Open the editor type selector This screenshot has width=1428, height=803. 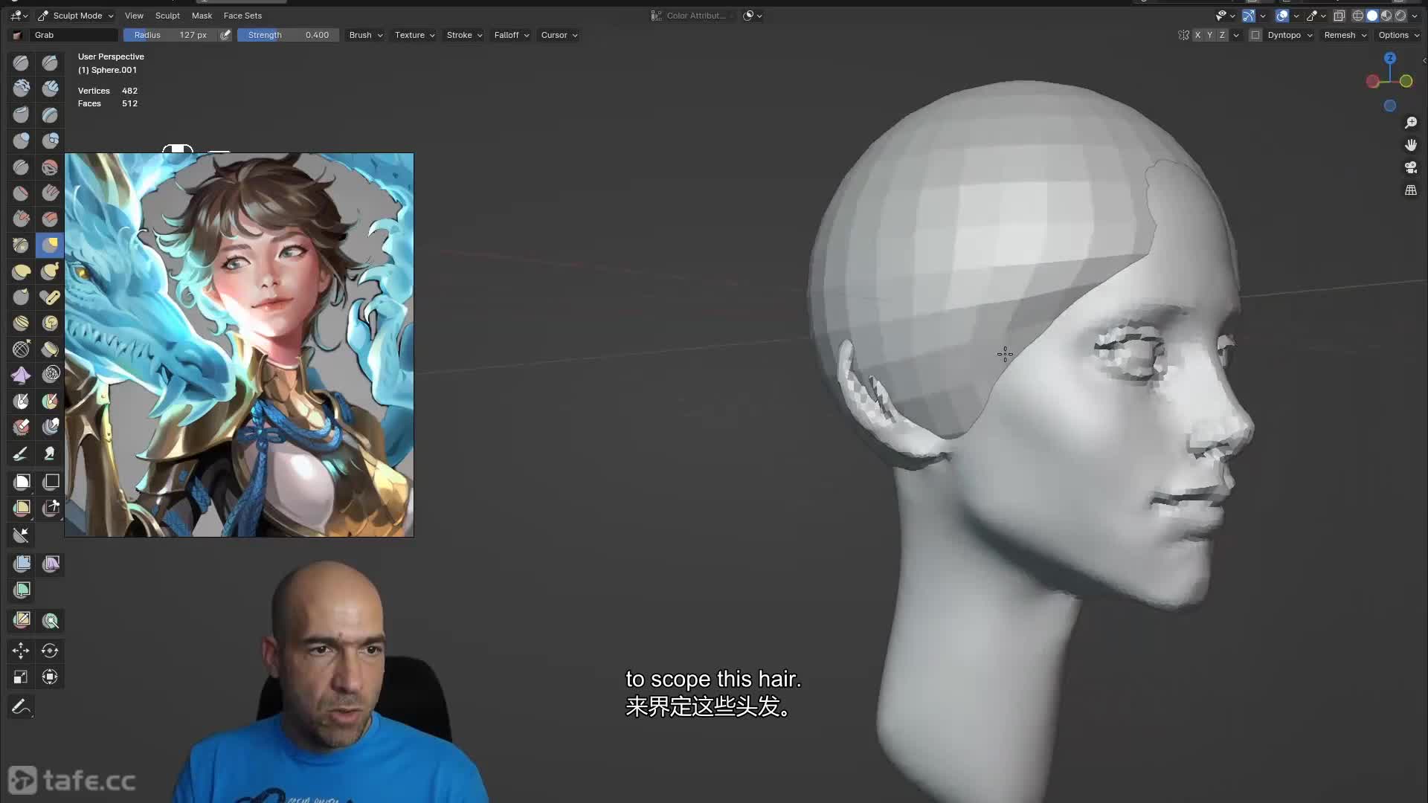19,16
